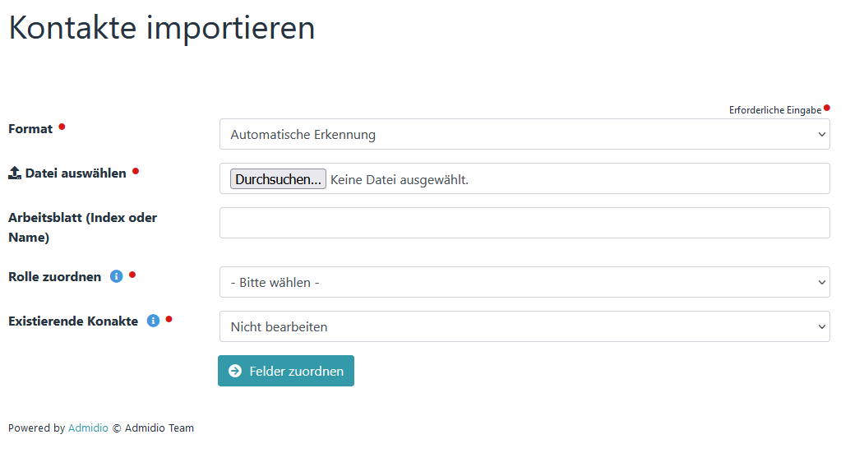Click the Keine Datei ausgewählt text
The height and width of the screenshot is (453, 864).
click(x=400, y=180)
